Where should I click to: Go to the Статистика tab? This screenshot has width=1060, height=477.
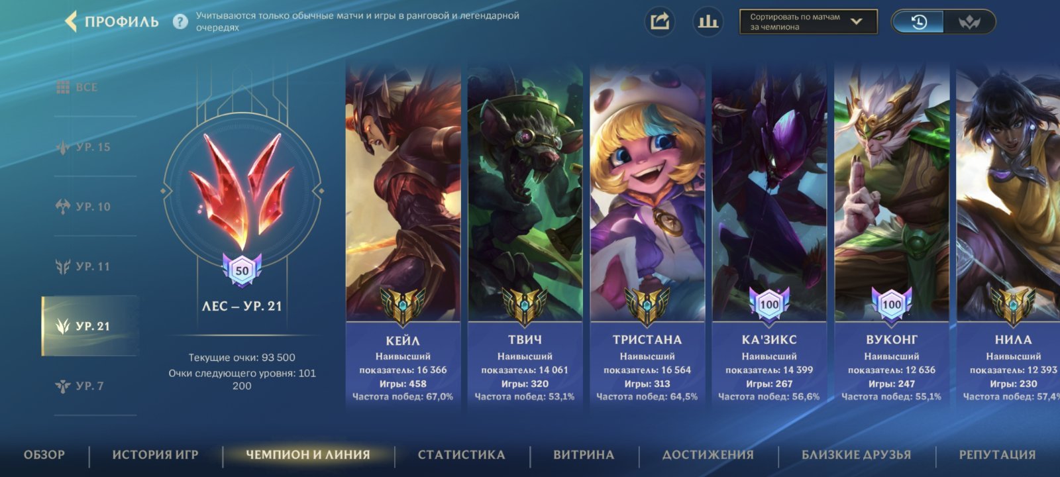pyautogui.click(x=461, y=455)
